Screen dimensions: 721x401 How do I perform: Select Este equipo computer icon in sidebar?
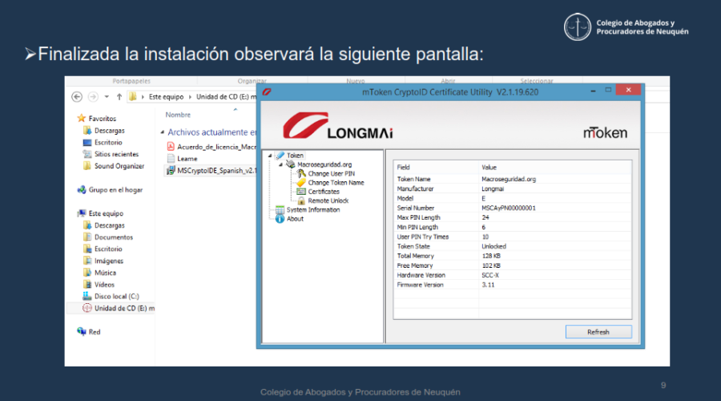82,213
